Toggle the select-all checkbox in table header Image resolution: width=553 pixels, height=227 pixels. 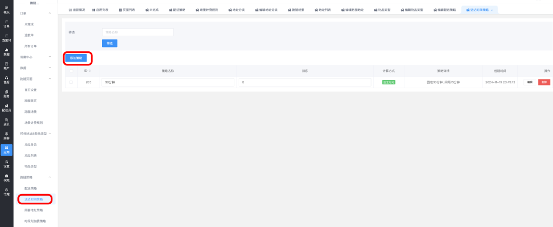71,71
